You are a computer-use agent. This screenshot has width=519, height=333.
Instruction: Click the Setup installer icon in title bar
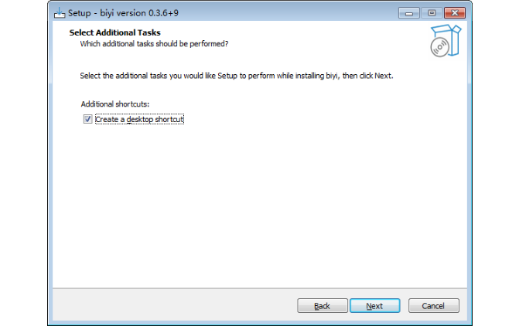coord(60,13)
